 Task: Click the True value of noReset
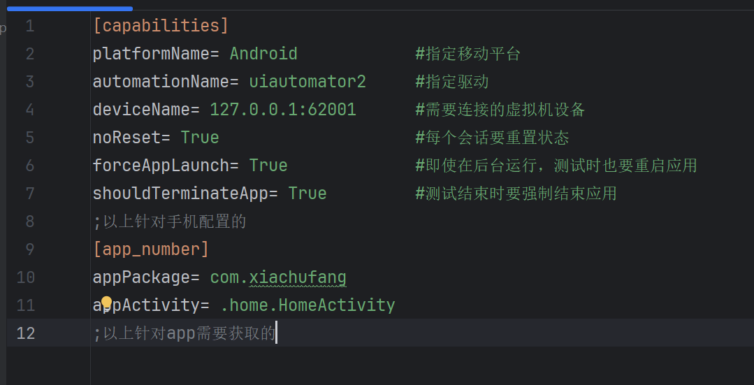200,138
